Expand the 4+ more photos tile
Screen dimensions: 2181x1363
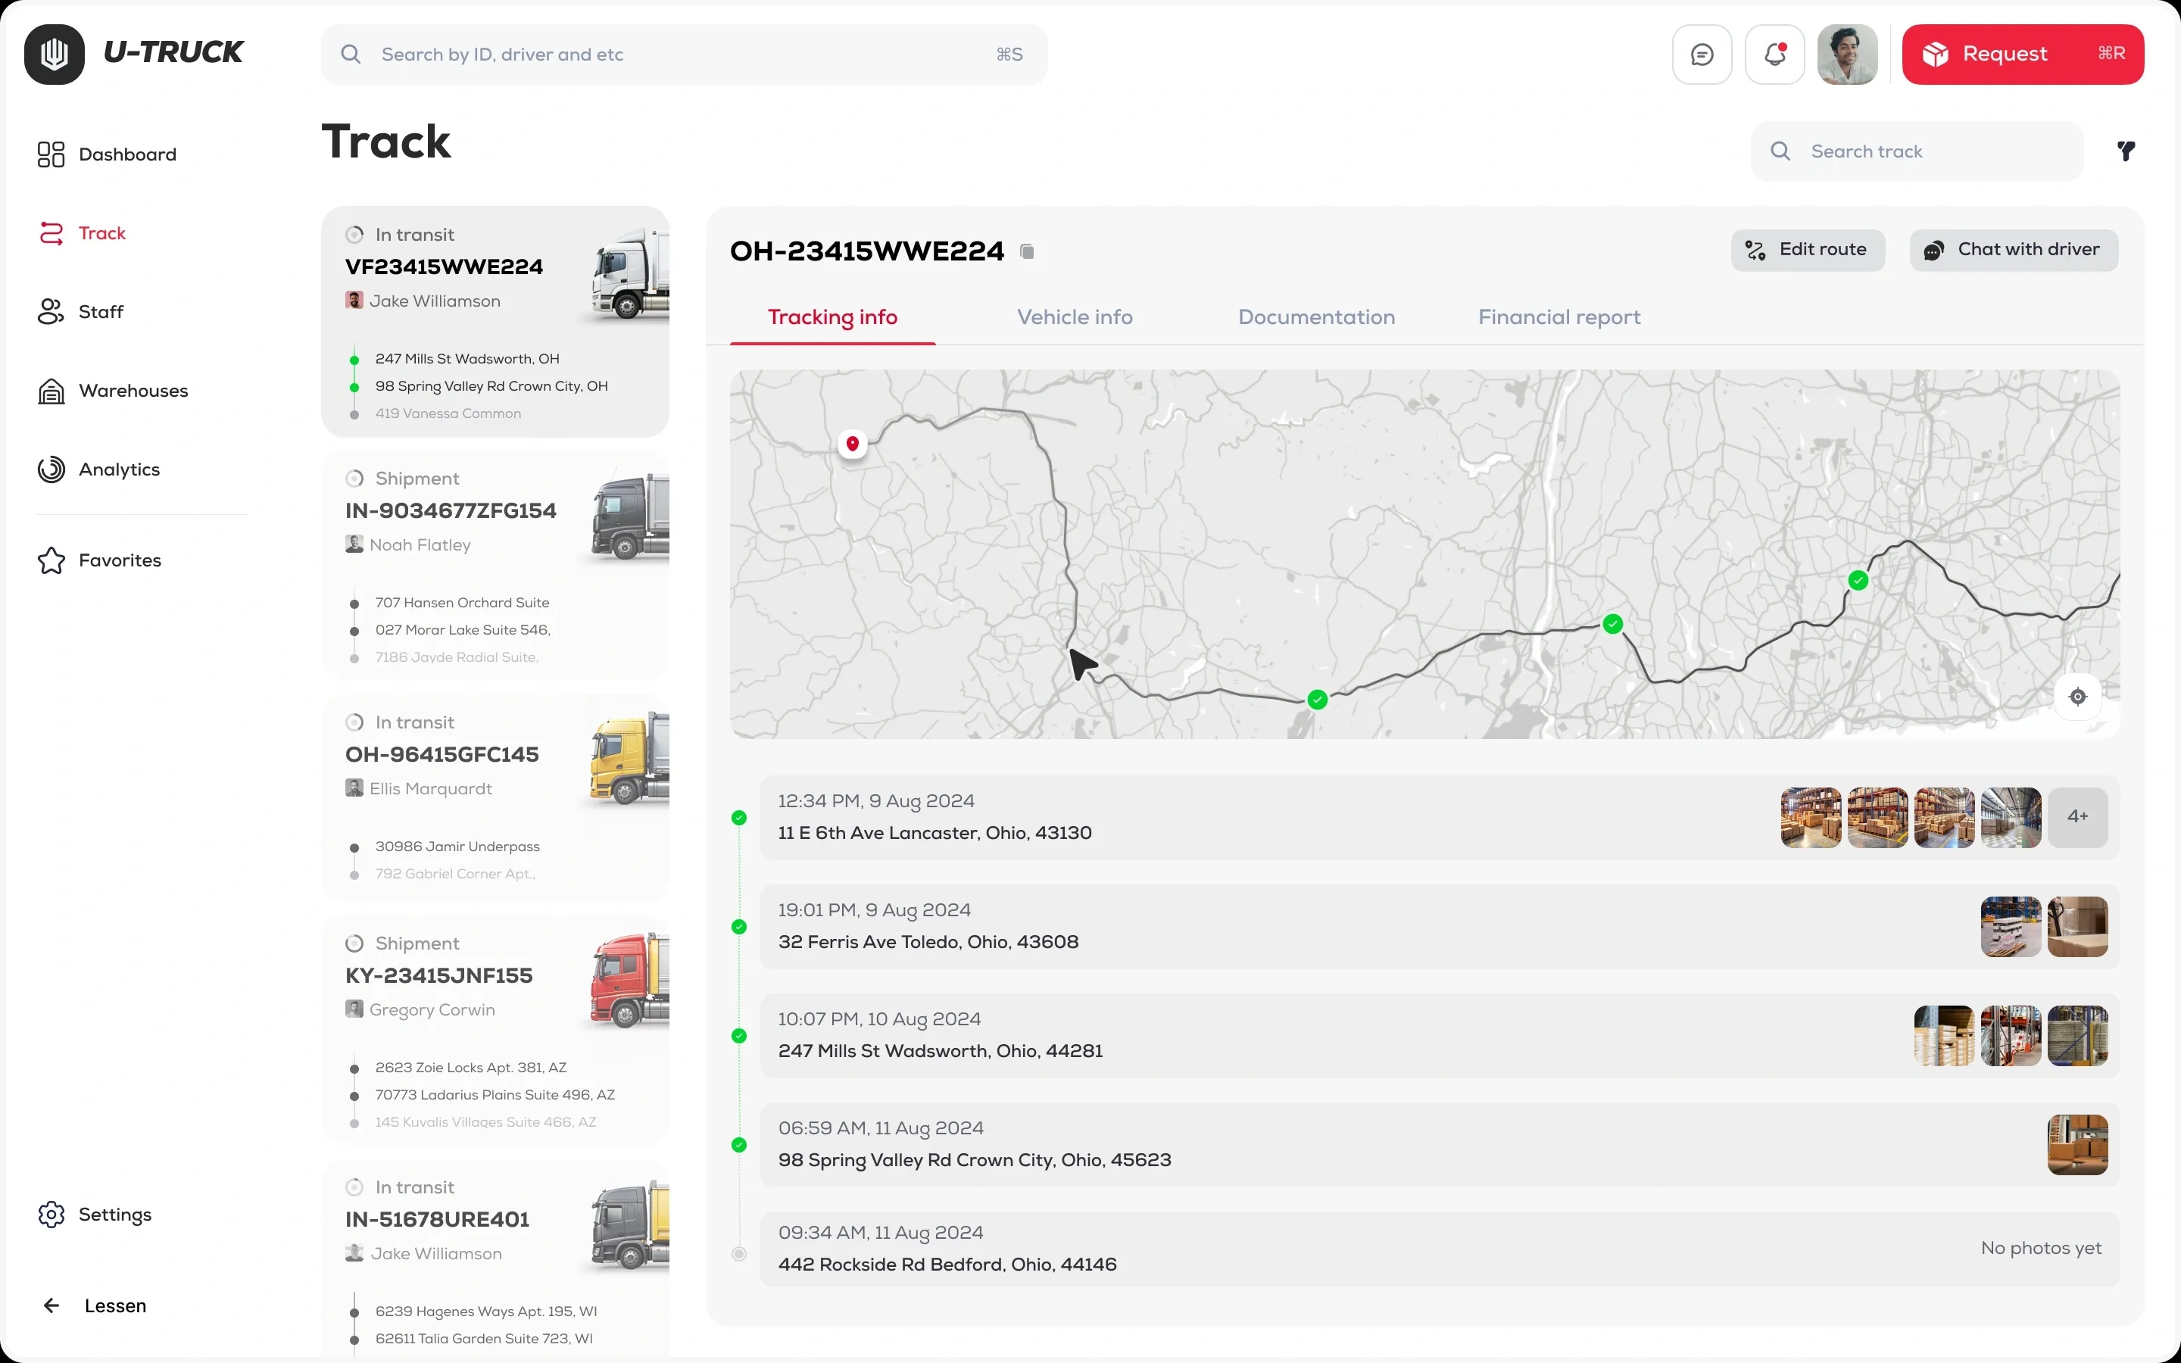pos(2077,817)
